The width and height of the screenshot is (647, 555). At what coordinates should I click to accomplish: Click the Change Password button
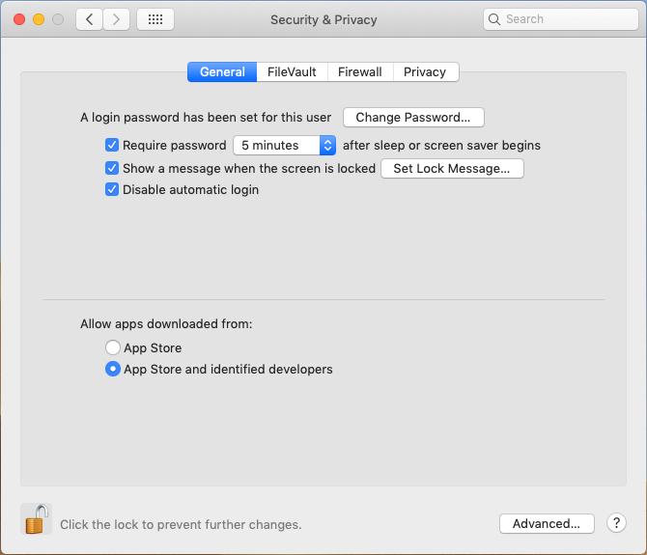pyautogui.click(x=413, y=118)
